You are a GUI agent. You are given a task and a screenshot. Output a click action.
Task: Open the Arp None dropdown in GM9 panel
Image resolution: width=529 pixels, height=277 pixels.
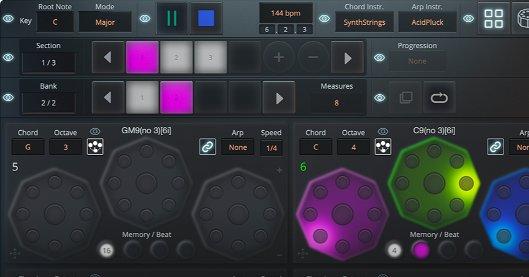pos(238,147)
